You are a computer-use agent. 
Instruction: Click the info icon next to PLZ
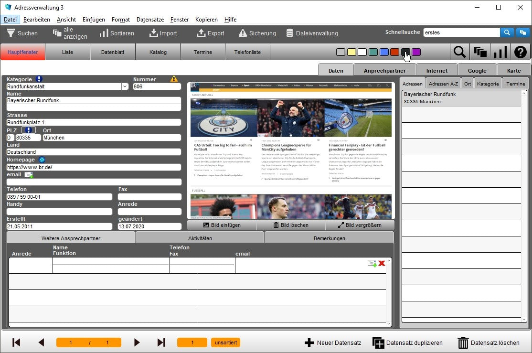tap(29, 130)
